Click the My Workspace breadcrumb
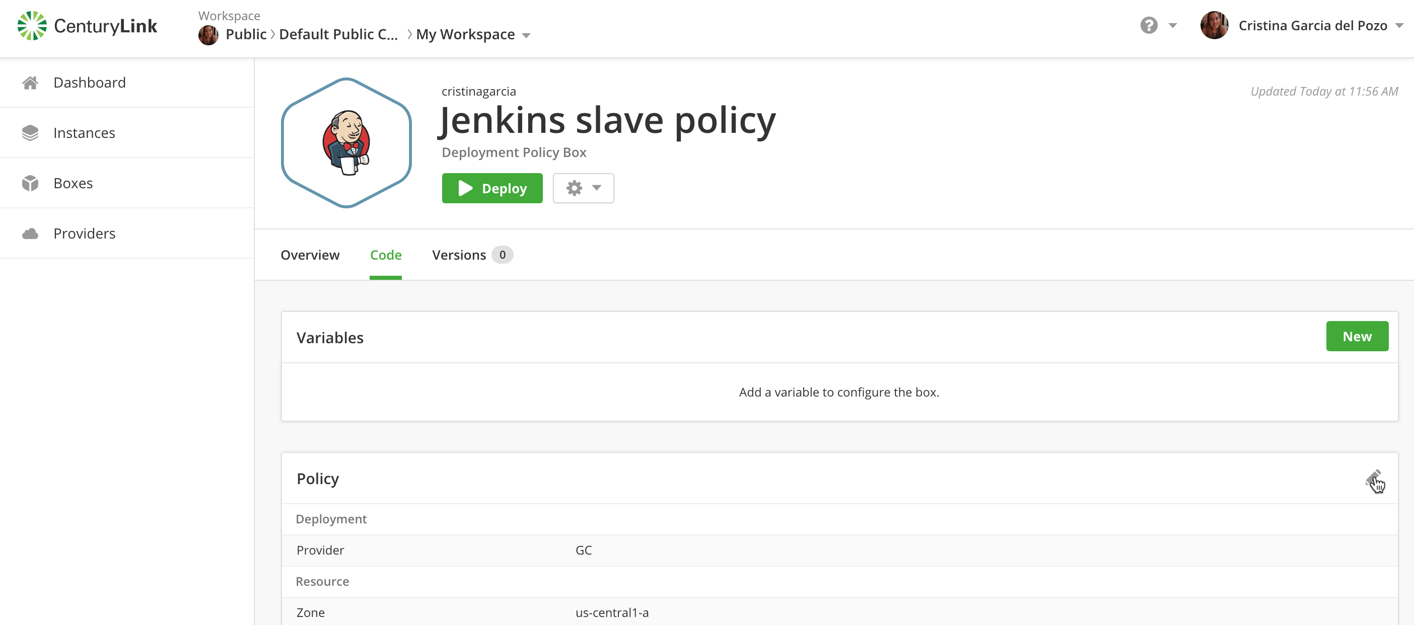 click(465, 35)
